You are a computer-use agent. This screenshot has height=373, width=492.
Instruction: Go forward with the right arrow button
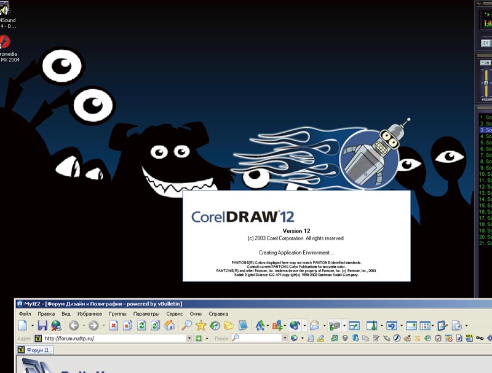click(x=93, y=326)
